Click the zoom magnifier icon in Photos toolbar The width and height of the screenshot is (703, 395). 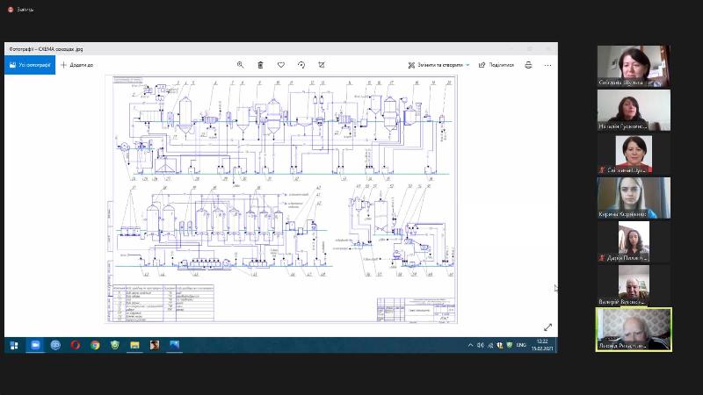pos(240,65)
